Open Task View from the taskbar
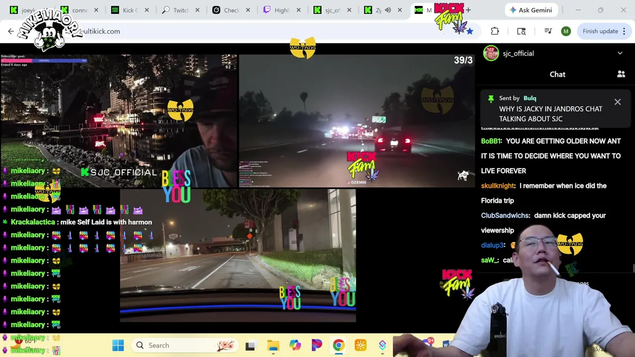The height and width of the screenshot is (357, 635). 251,346
